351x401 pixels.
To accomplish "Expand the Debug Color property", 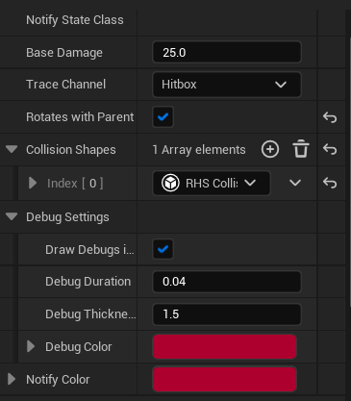I will (31, 346).
